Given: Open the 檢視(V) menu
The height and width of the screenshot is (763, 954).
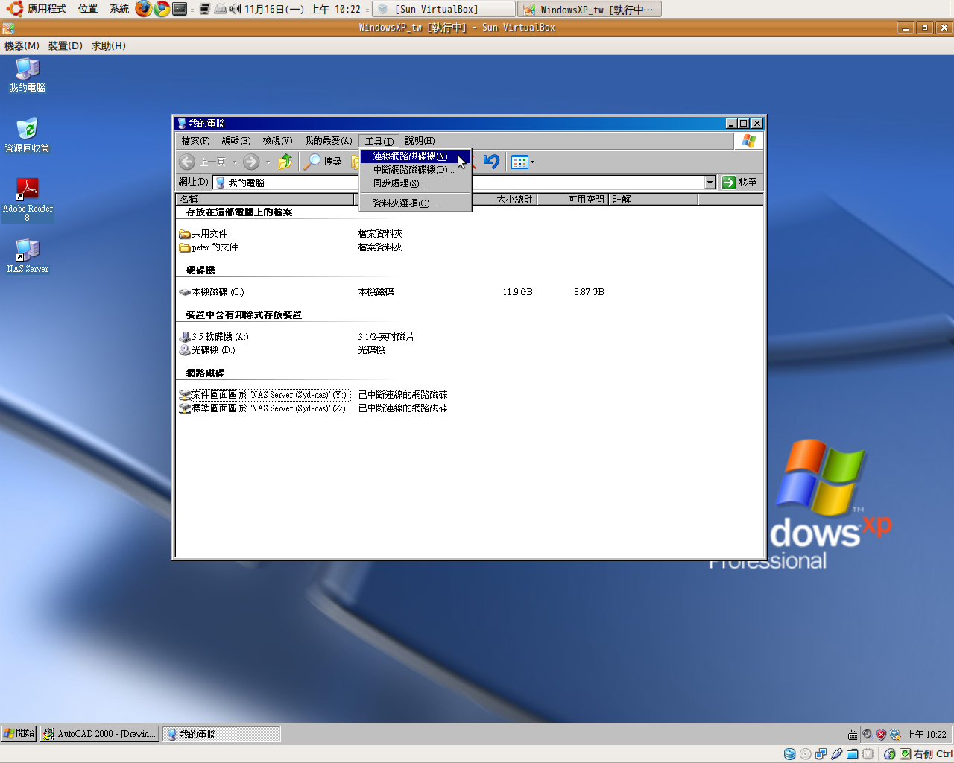Looking at the screenshot, I should pyautogui.click(x=277, y=141).
